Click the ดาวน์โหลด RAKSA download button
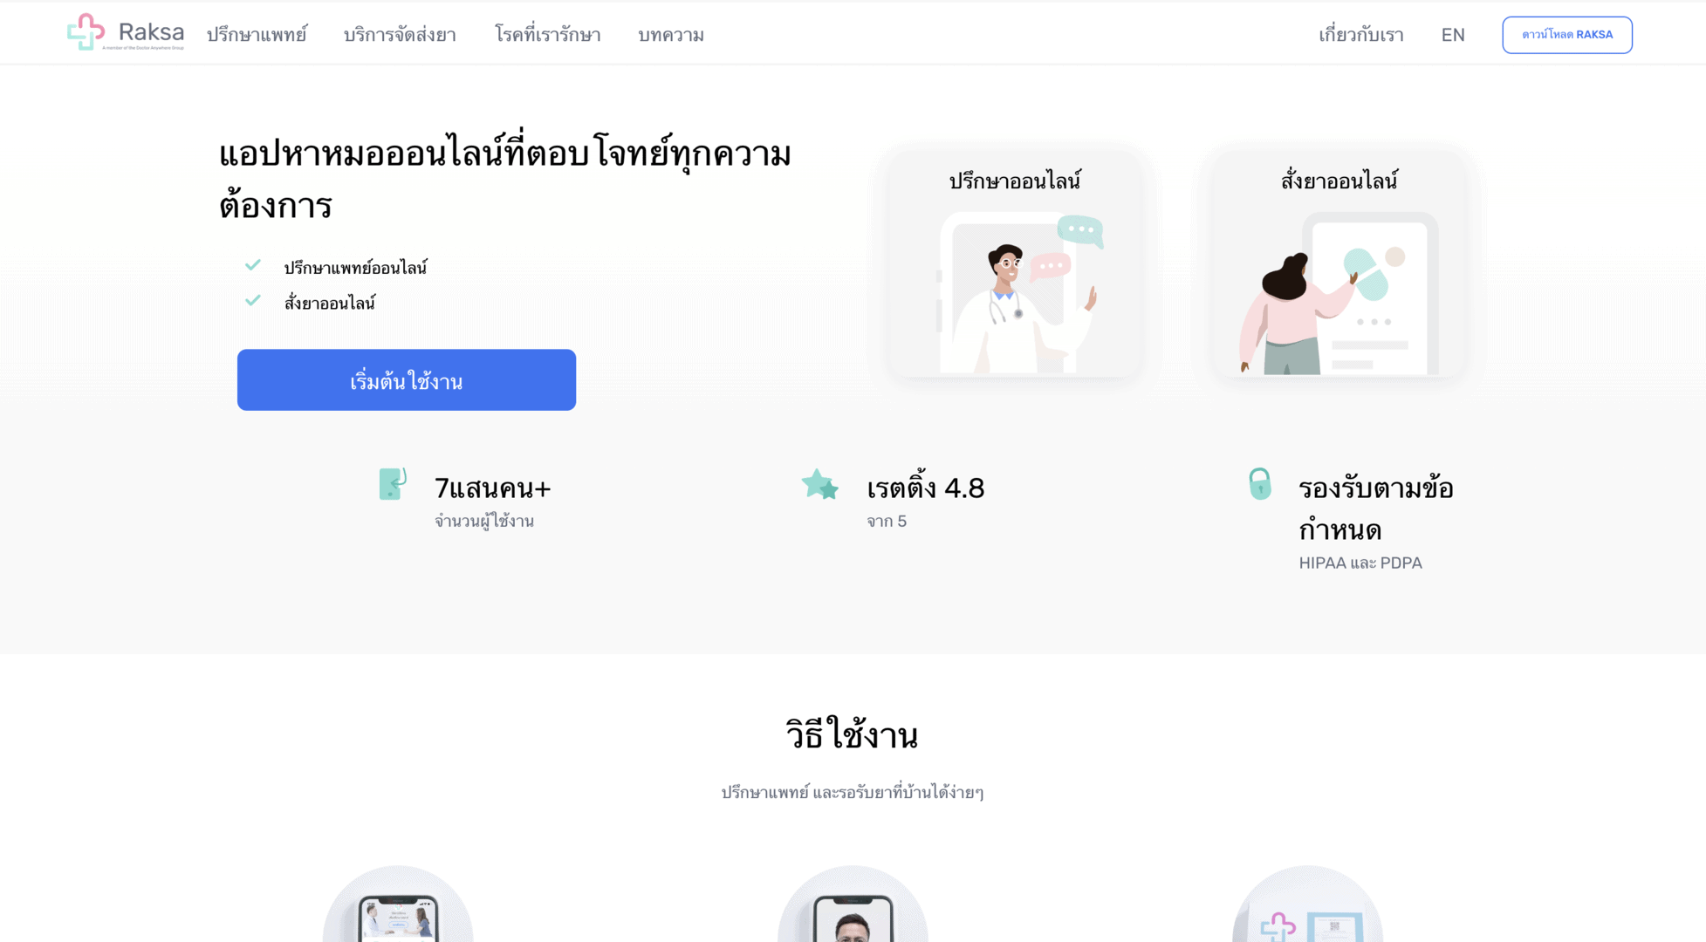 [x=1567, y=35]
